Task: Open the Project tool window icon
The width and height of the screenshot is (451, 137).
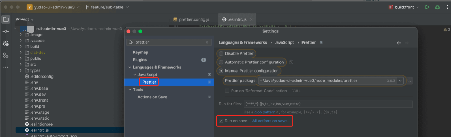Action: point(6,19)
